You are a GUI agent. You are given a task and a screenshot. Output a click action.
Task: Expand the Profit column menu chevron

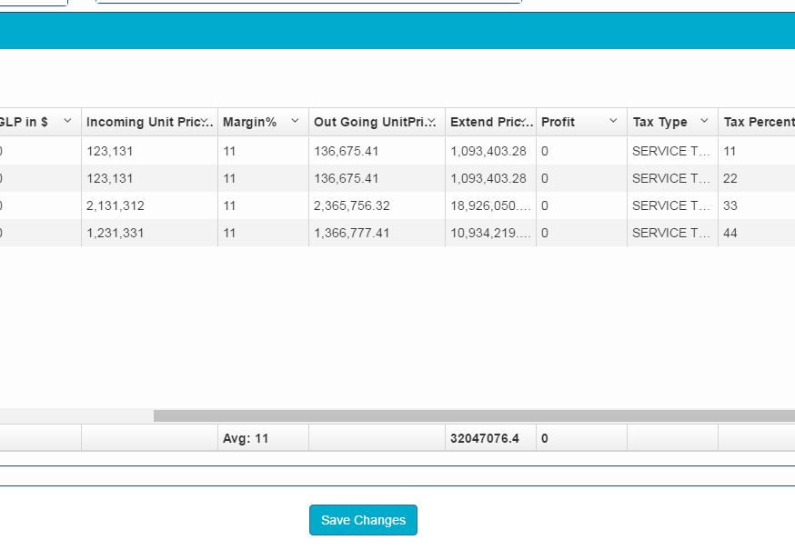(x=613, y=121)
